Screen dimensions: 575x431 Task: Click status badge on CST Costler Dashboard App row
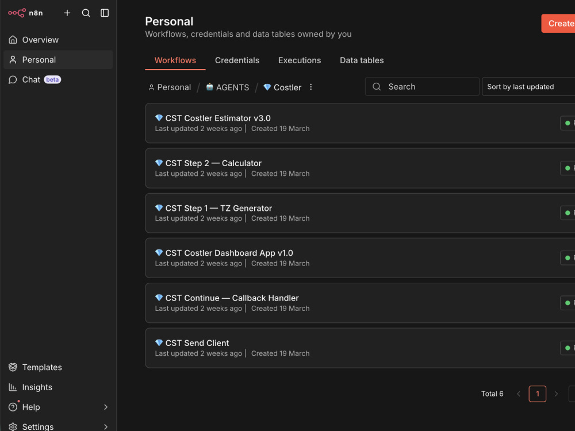pos(568,258)
